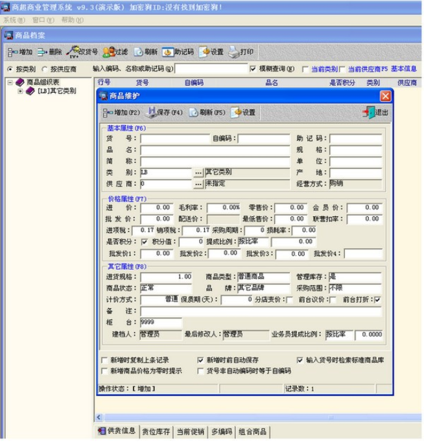Open the 帮助 menu
Screen dimensions: 426x443
[x=72, y=20]
